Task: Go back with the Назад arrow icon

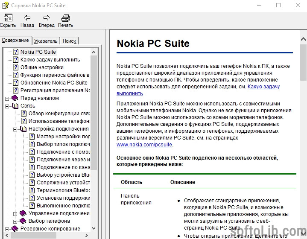Action: click(27, 17)
